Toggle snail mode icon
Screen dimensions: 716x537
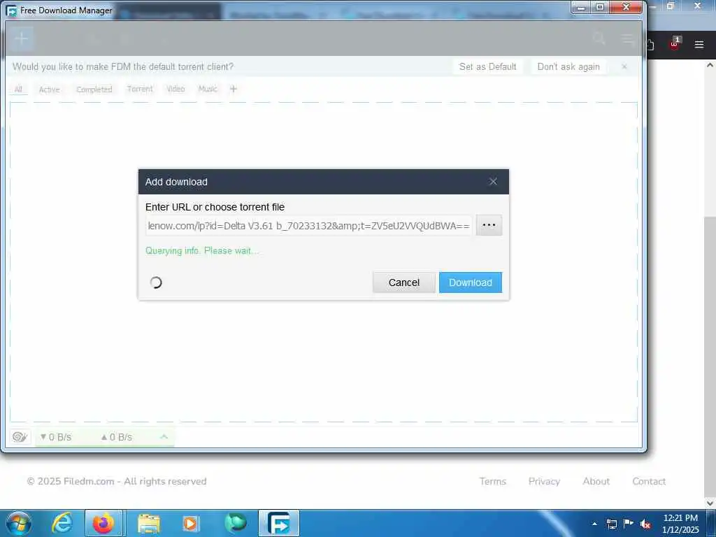tap(20, 437)
